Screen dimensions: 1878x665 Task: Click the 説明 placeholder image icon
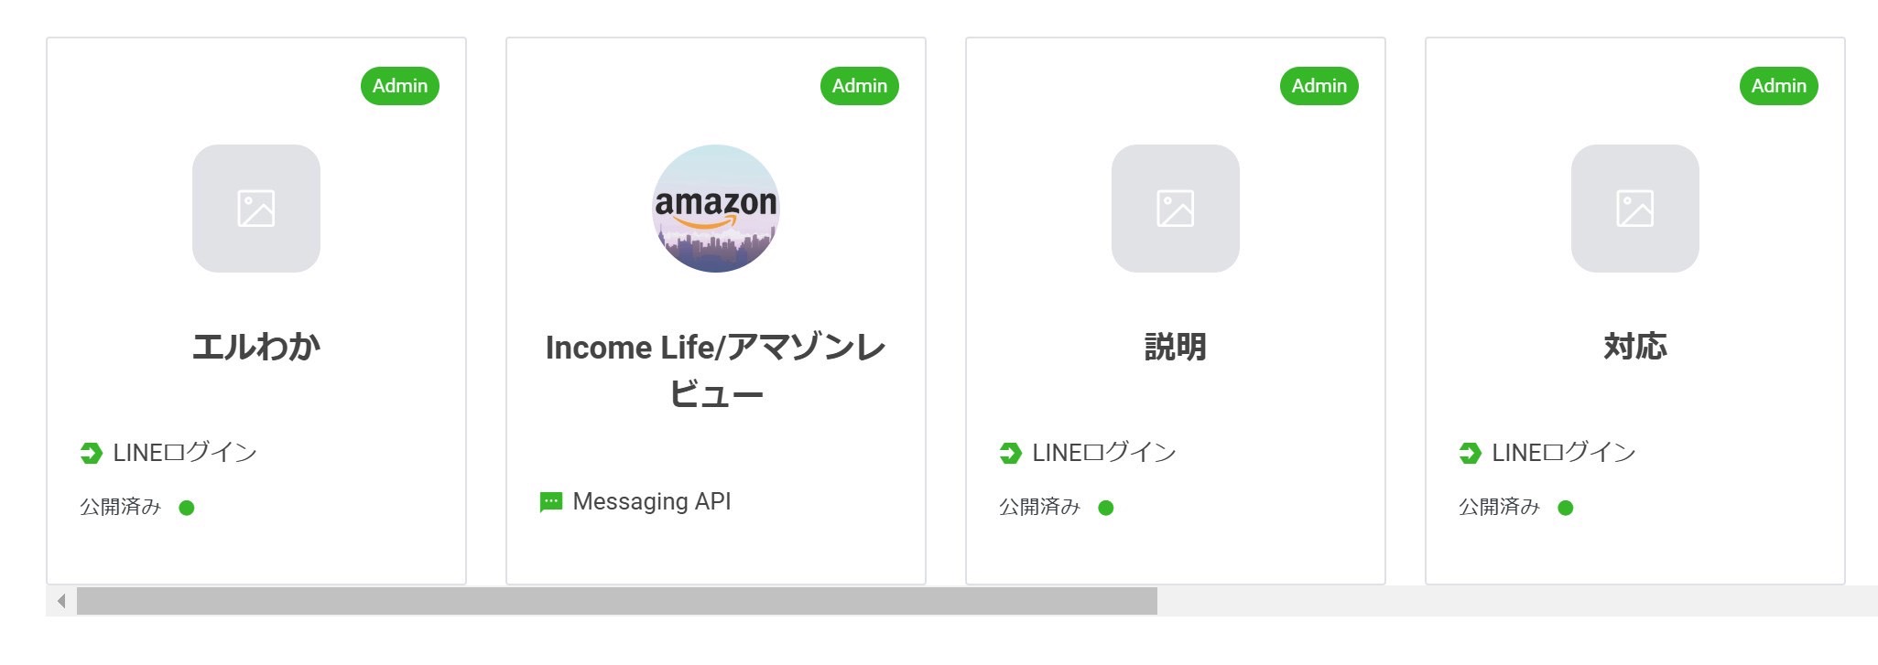tap(1176, 209)
